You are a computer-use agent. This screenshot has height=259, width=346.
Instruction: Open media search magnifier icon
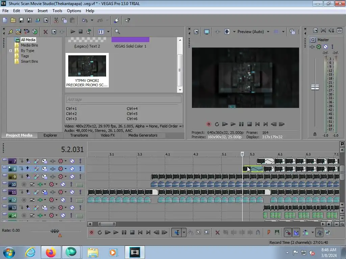click(117, 32)
